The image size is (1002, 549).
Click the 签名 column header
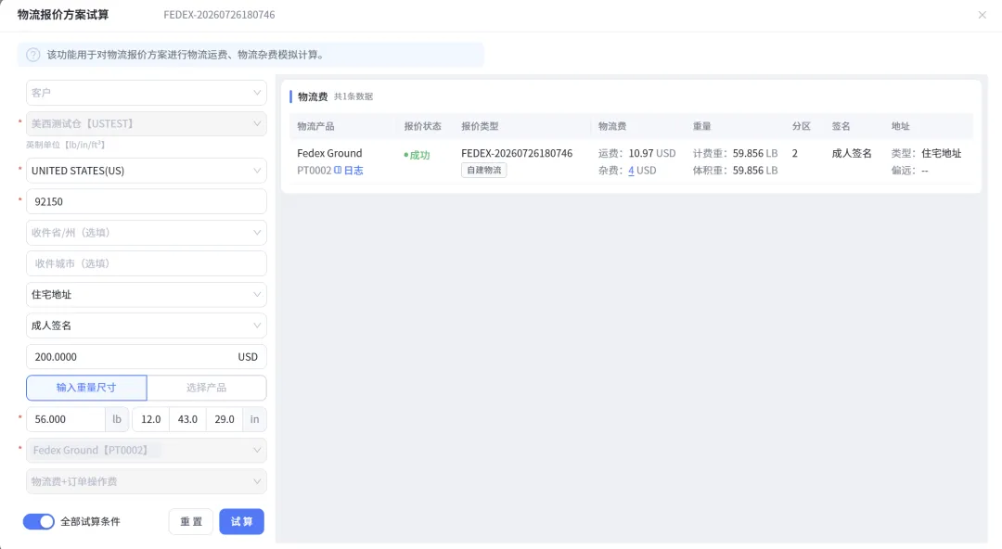coord(841,126)
